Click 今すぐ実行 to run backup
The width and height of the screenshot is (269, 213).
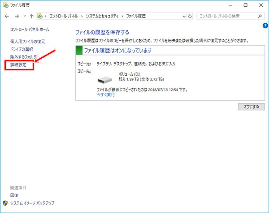[x=106, y=94]
